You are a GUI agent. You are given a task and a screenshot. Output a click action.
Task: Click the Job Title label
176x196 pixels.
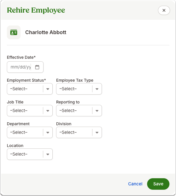click(15, 102)
